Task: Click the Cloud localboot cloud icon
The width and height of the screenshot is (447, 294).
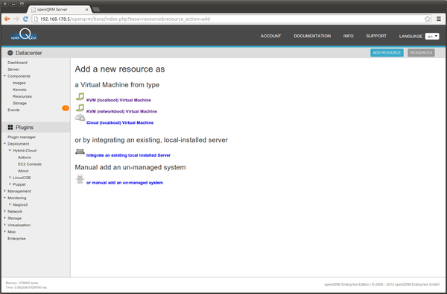Action: [x=80, y=118]
